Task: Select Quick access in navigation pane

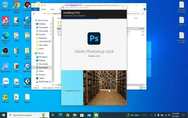Action: coord(41,20)
